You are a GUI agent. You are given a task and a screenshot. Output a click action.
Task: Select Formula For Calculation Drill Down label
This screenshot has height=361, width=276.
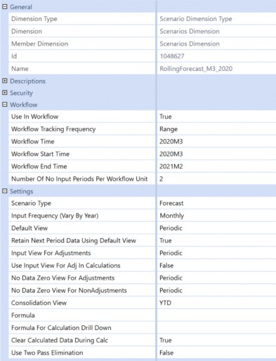coord(61,328)
